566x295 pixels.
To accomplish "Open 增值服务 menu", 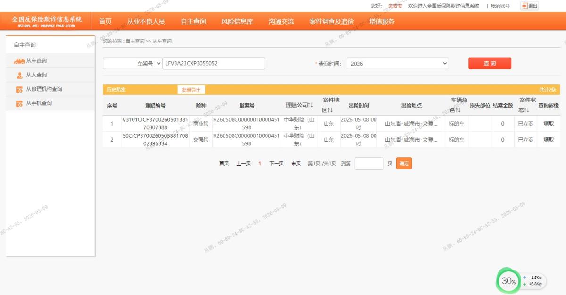I will coord(382,21).
